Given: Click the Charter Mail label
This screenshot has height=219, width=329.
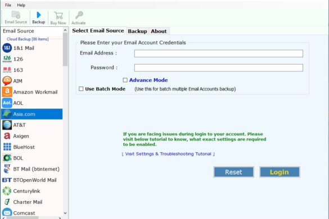Looking at the screenshot, I should tap(28, 202).
